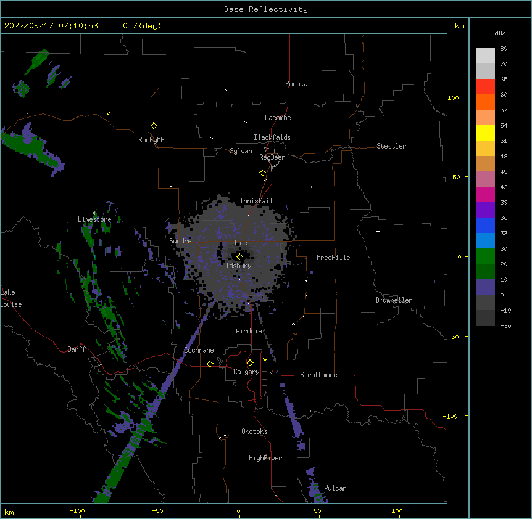Click the Ponoka city label
The width and height of the screenshot is (532, 519).
[x=296, y=84]
